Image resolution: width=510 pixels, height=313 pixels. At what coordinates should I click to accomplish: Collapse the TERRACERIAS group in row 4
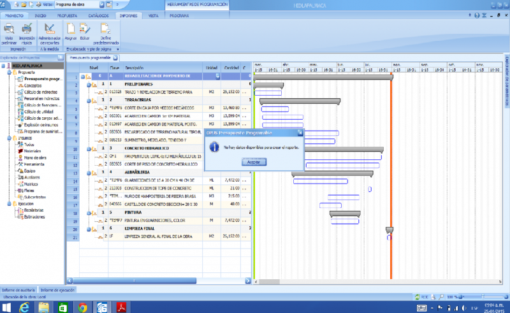point(89,100)
